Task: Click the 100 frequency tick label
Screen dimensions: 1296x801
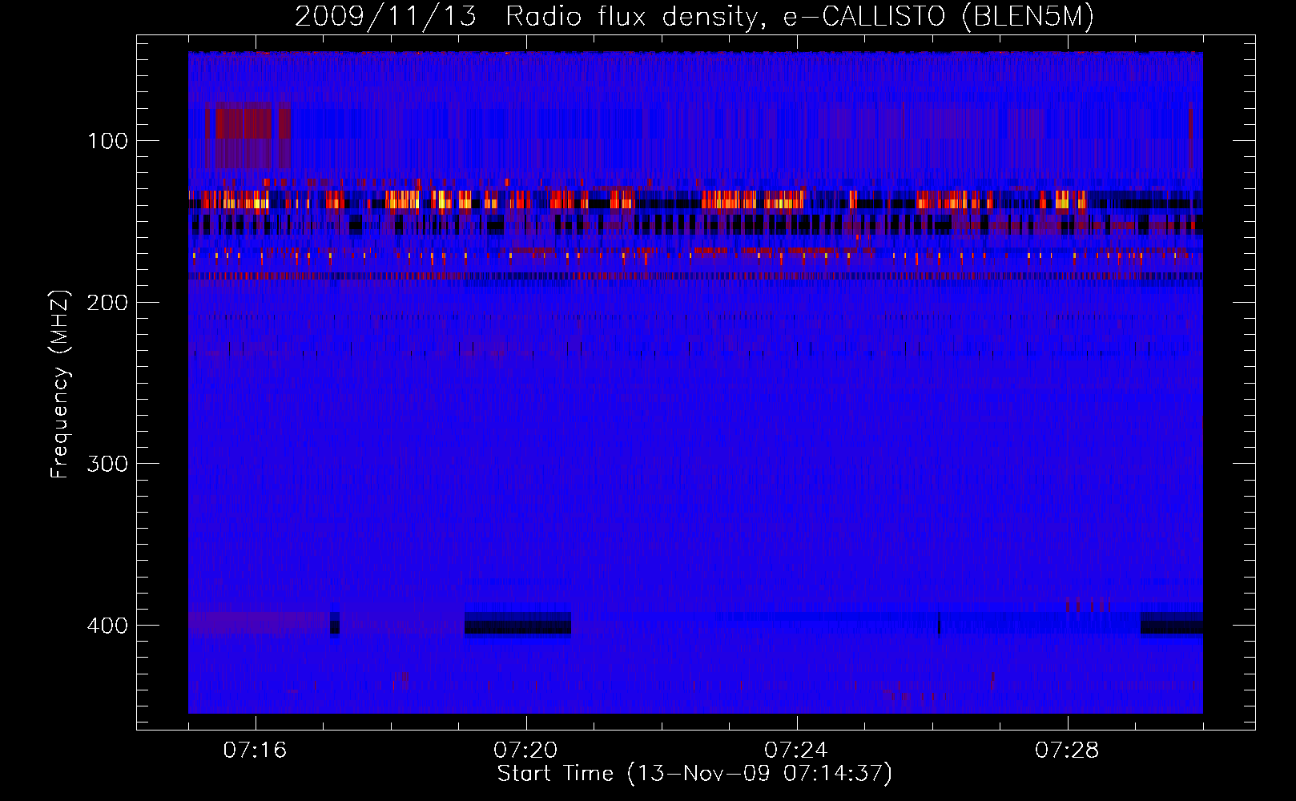Action: (107, 142)
